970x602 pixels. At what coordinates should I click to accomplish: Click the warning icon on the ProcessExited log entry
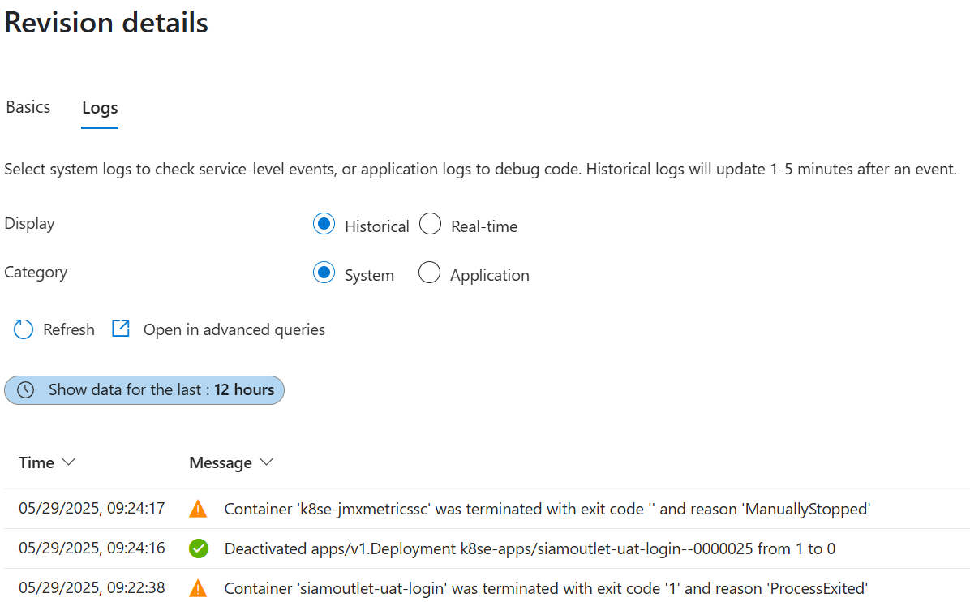tap(198, 588)
